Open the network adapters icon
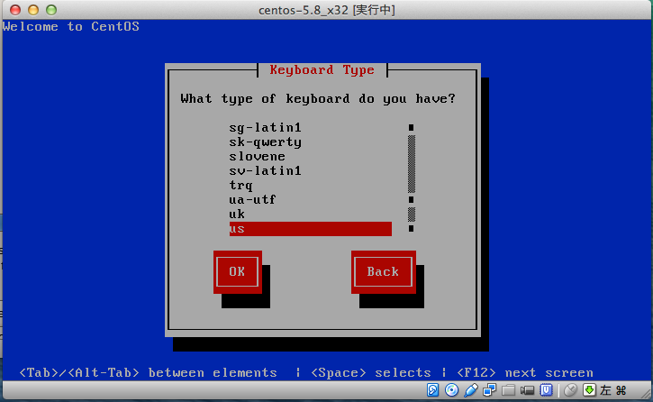Screen dimensions: 653x402 point(489,390)
